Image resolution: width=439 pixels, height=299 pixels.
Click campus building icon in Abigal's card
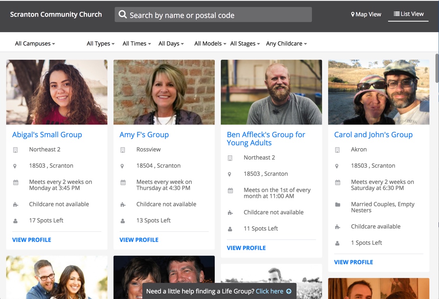click(15, 150)
